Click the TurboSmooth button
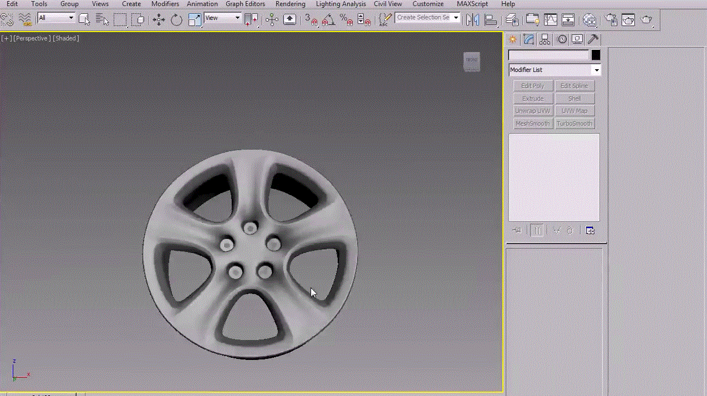 coord(574,124)
